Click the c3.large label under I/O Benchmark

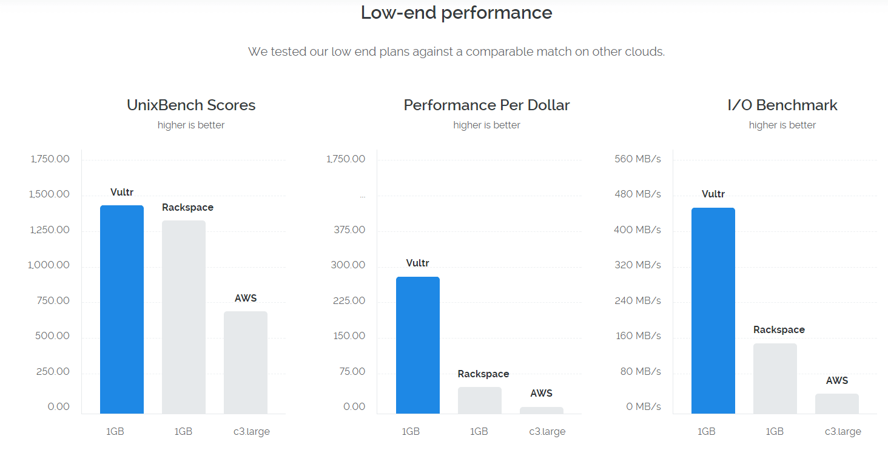pos(843,432)
